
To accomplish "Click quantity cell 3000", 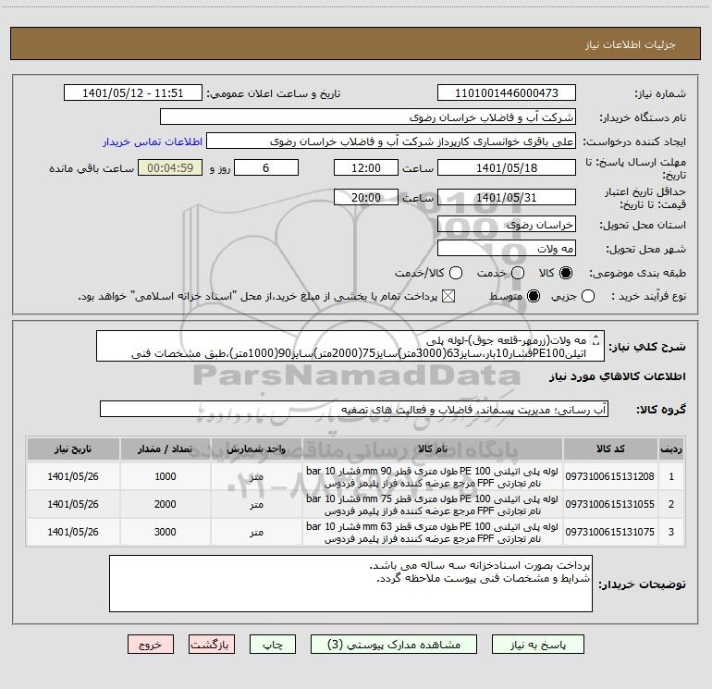I will [165, 532].
